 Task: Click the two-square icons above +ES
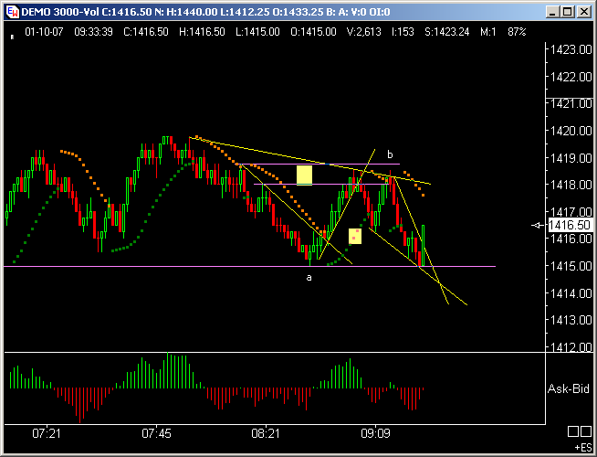pyautogui.click(x=580, y=431)
